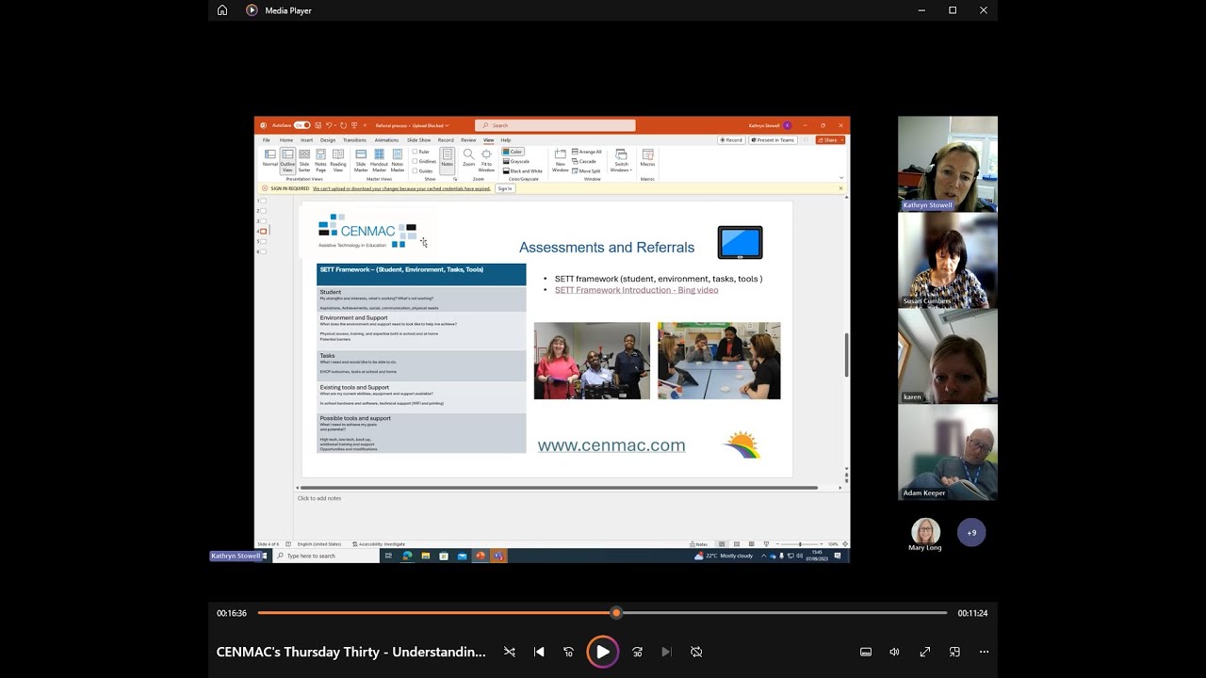Viewport: 1206px width, 678px height.
Task: Open subtitles and captions menu
Action: tap(866, 652)
